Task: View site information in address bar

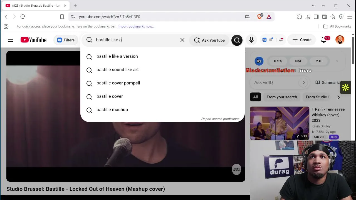Action: coord(73,17)
